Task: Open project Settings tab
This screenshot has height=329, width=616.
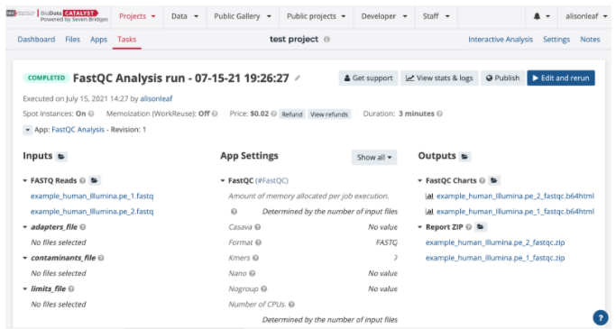Action: 556,40
